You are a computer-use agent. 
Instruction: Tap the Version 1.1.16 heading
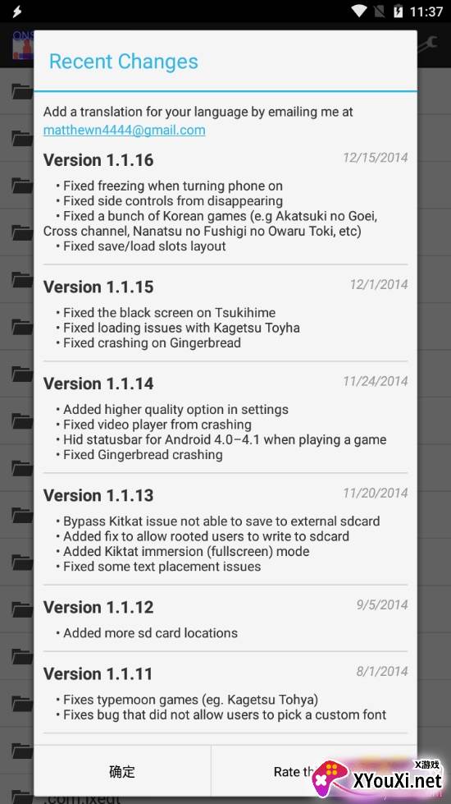[x=98, y=160]
